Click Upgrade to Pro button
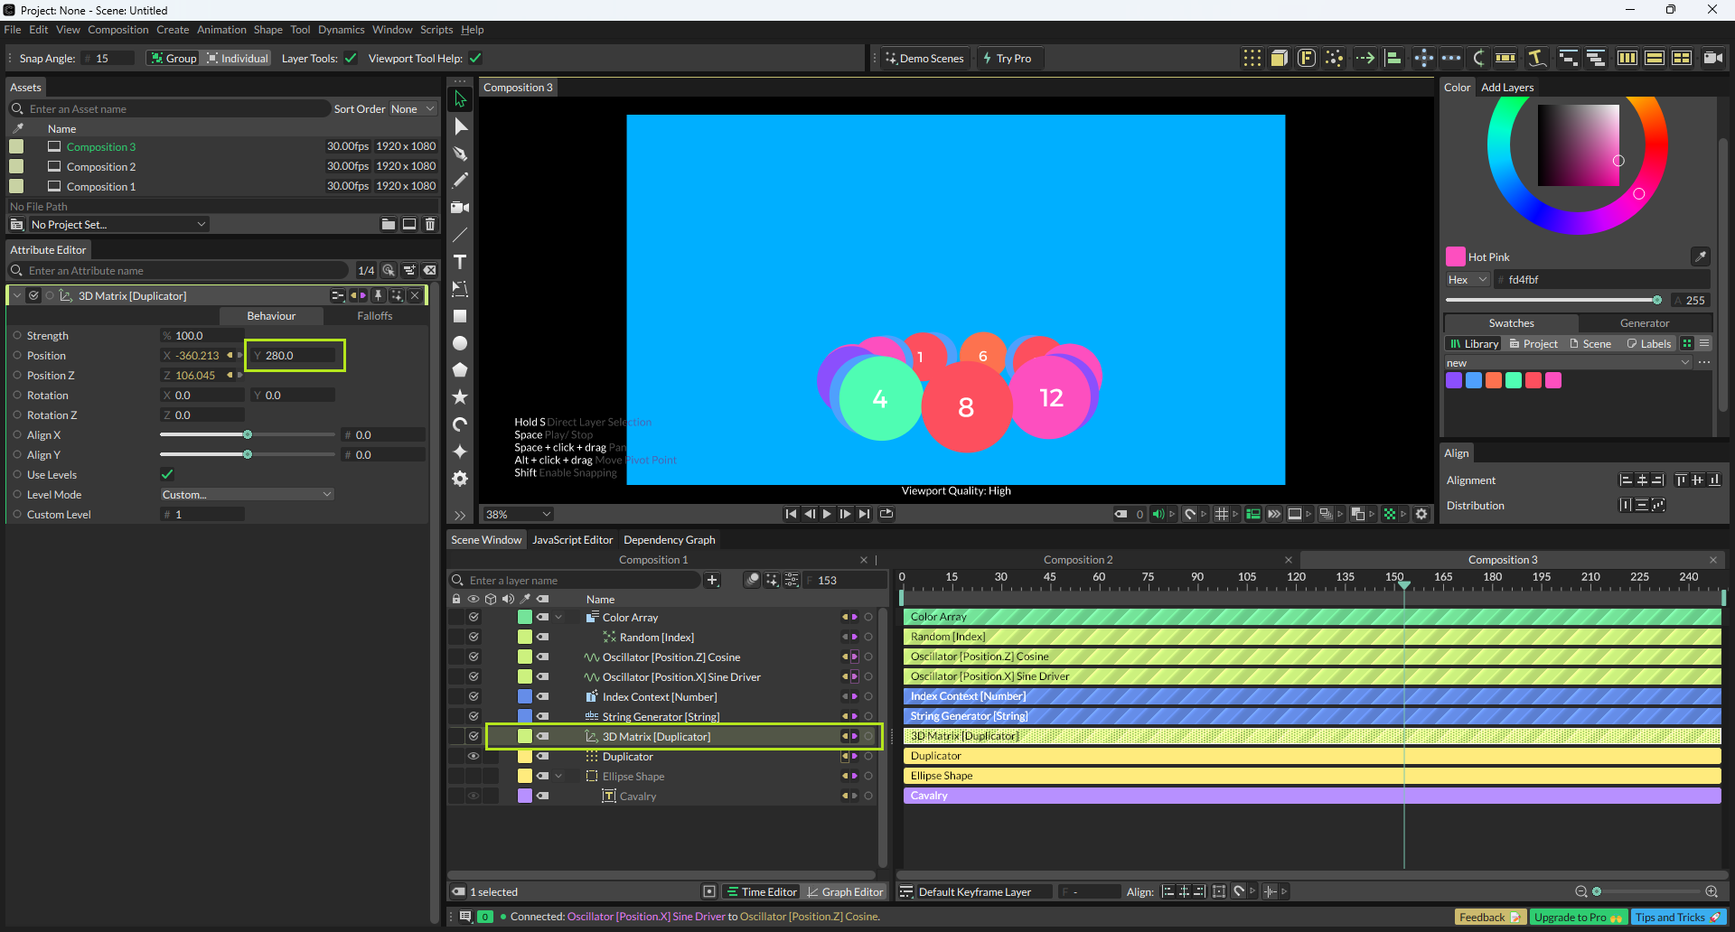Image resolution: width=1735 pixels, height=932 pixels. point(1578,918)
